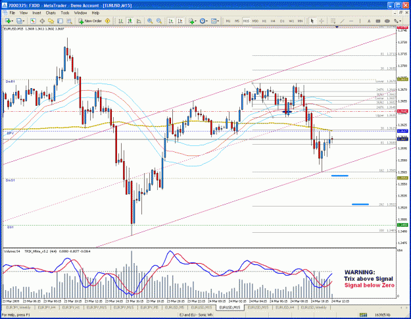Viewport: 411px width, 319px height.
Task: Switch to the EURJPY,H4 chart tab
Action: 47,307
